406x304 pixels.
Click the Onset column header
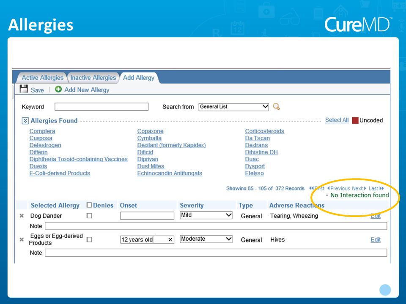128,205
